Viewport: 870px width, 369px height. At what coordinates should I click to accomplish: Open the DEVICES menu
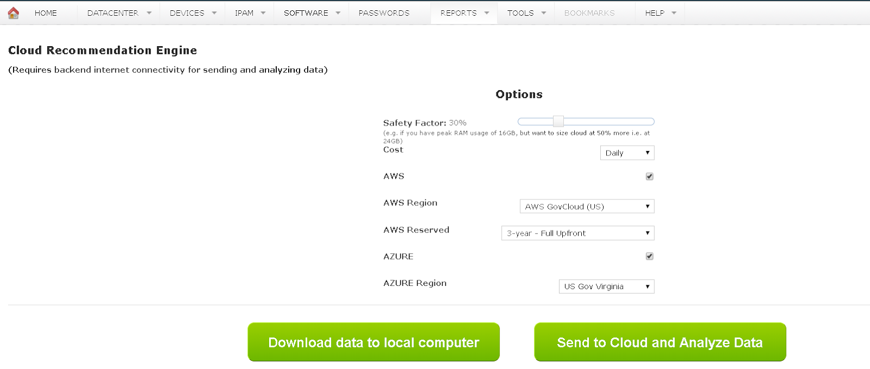tap(187, 13)
